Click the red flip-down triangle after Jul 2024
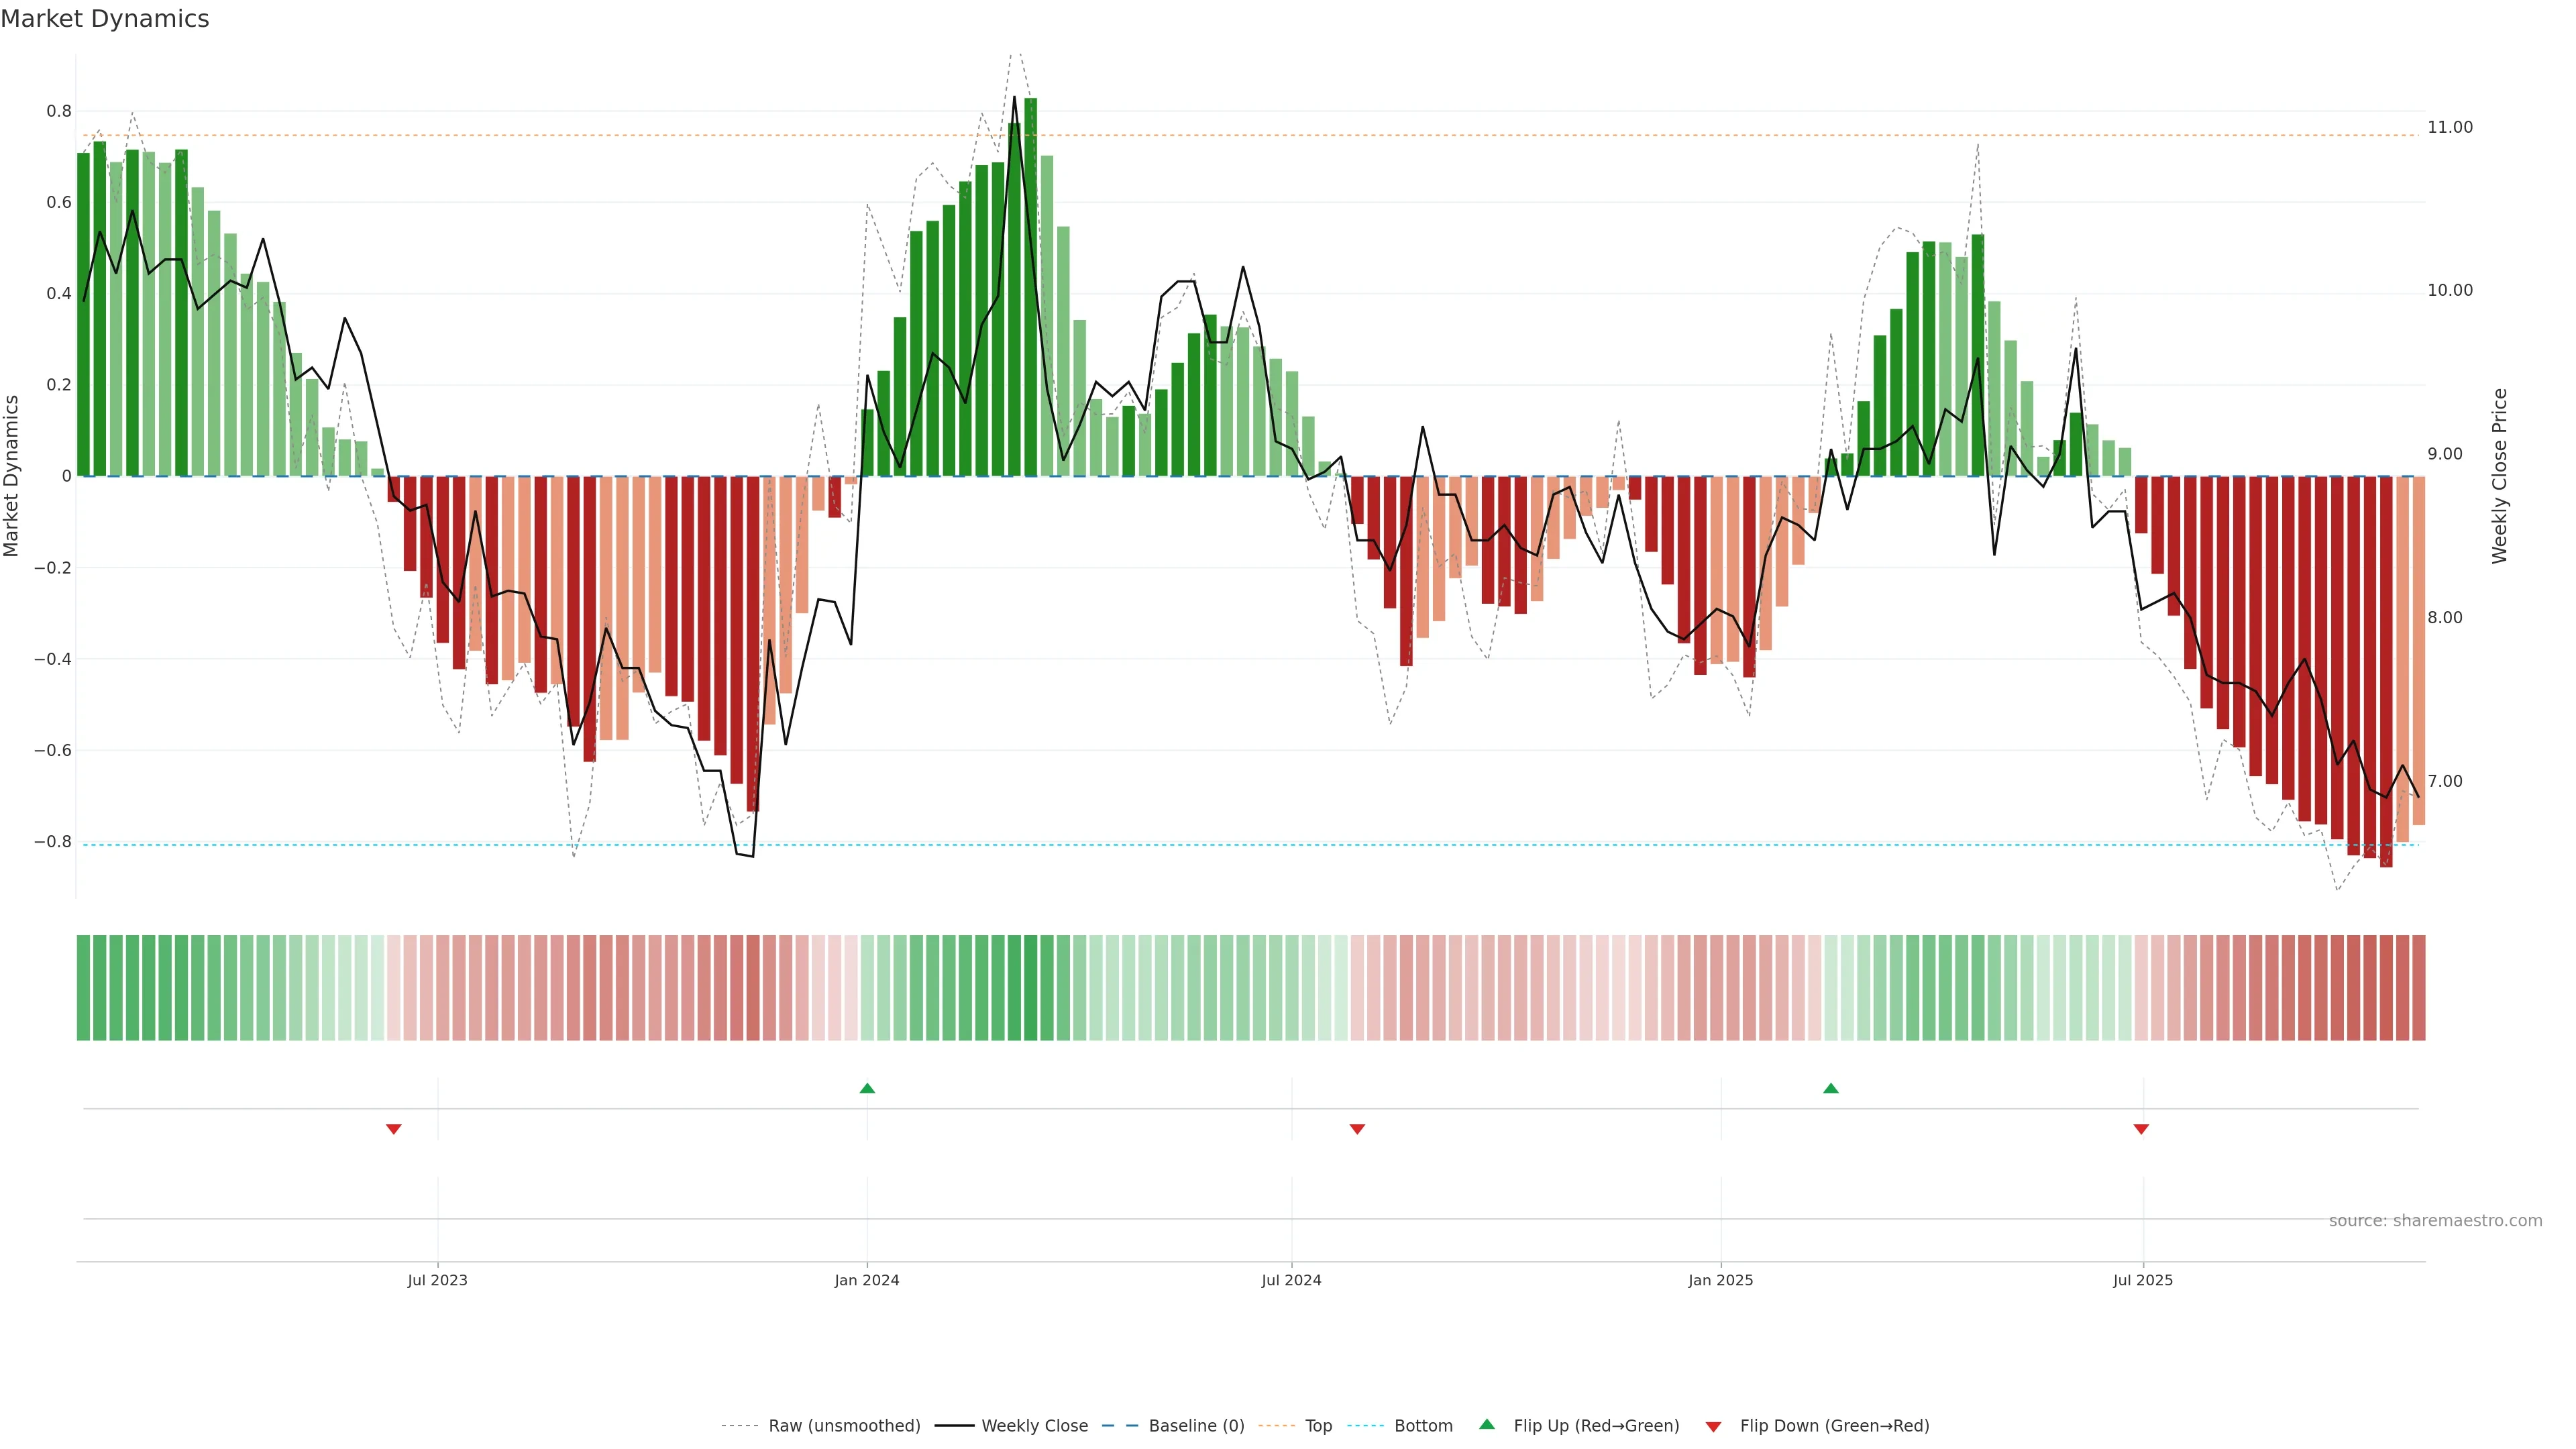 pyautogui.click(x=1357, y=1129)
